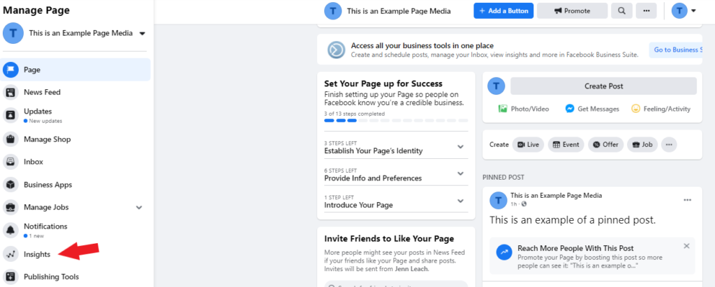
Task: Dismiss the Reach More People banner
Action: (x=687, y=246)
